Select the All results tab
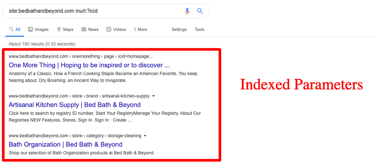Screen dimensions: 376x164 (15, 29)
